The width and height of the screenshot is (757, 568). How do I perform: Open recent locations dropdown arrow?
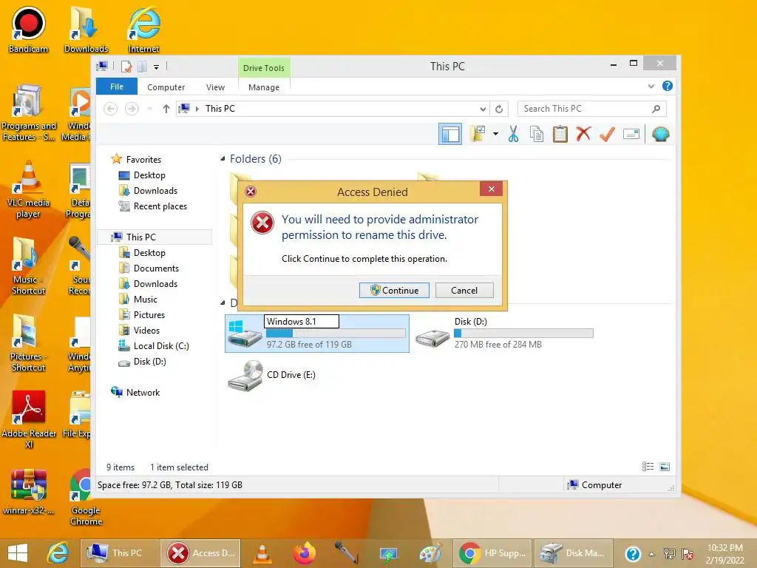click(x=150, y=109)
